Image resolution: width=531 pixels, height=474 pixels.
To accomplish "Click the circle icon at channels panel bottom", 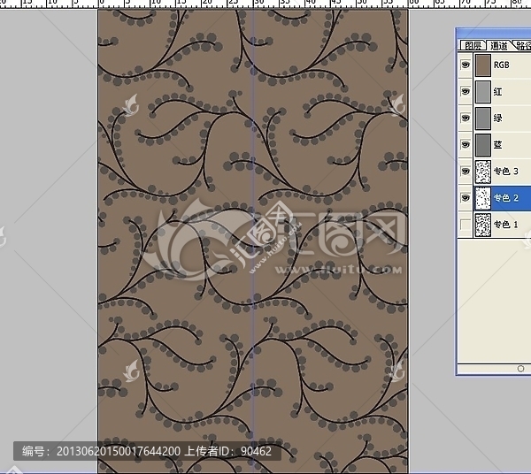I will (521, 369).
